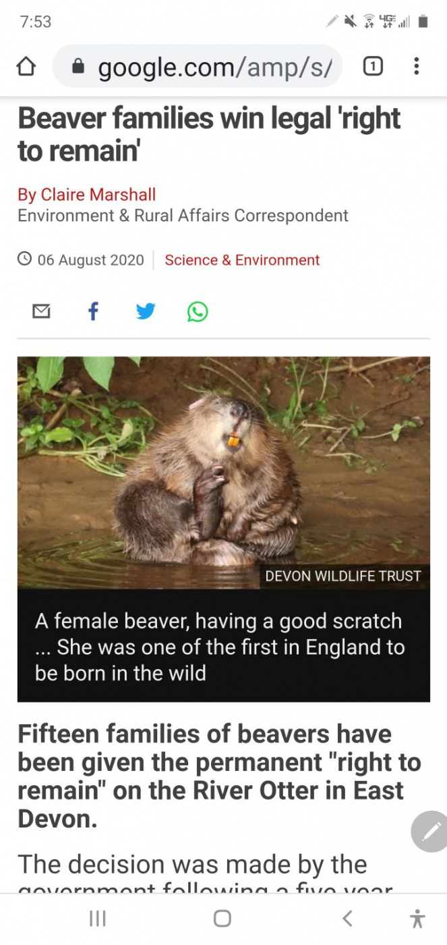Tap the Chrome home icon
This screenshot has width=447, height=945.
(26, 67)
